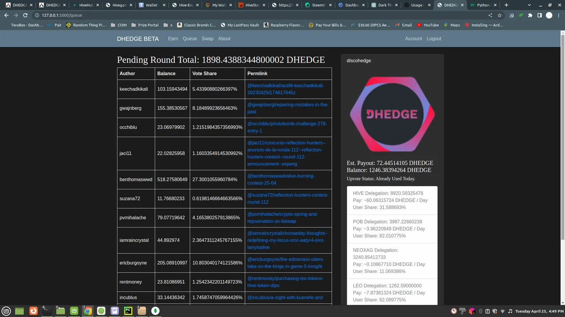Open the Chrome extensions puzzle icon
565x317 pixels.
pyautogui.click(x=530, y=15)
